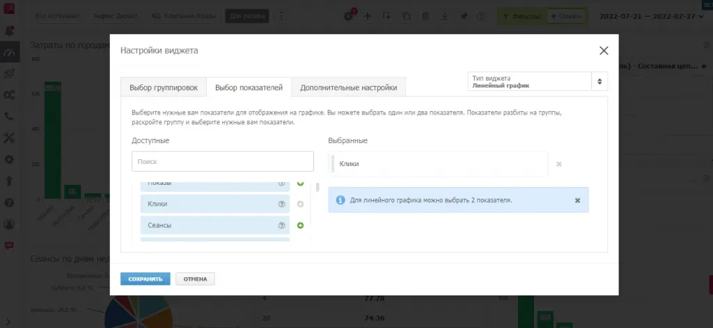Add the Показы metric with green plus

point(300,183)
